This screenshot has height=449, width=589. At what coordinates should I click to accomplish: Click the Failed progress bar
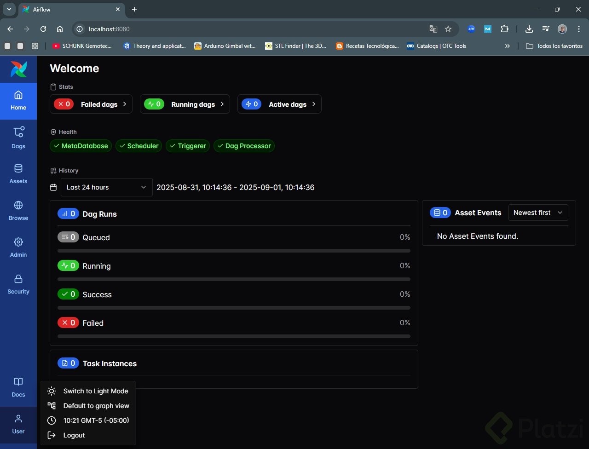(234, 336)
